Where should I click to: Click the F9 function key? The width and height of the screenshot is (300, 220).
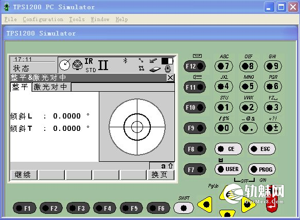[195, 128]
